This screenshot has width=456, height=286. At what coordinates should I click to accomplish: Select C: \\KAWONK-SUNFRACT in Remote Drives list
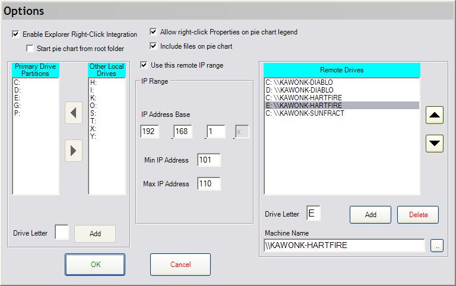point(304,113)
